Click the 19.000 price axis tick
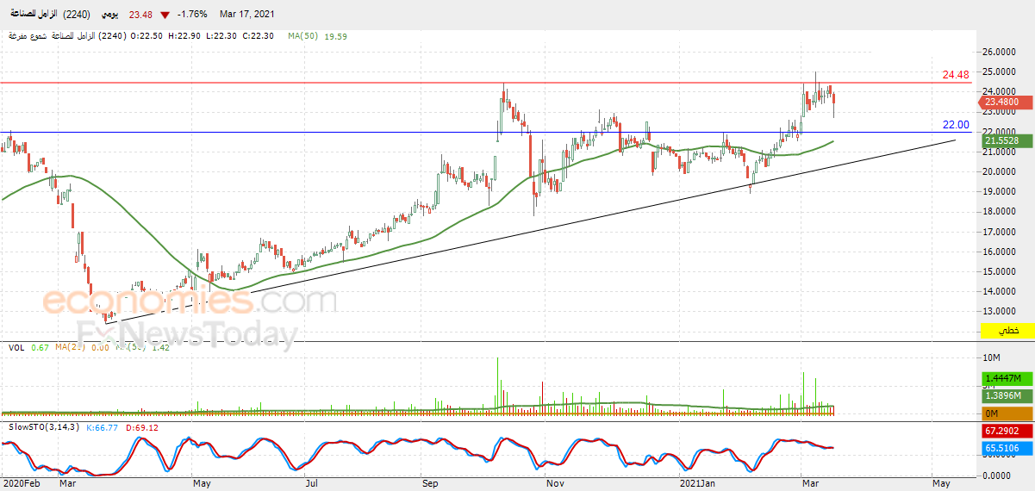The image size is (1035, 491). 999,191
